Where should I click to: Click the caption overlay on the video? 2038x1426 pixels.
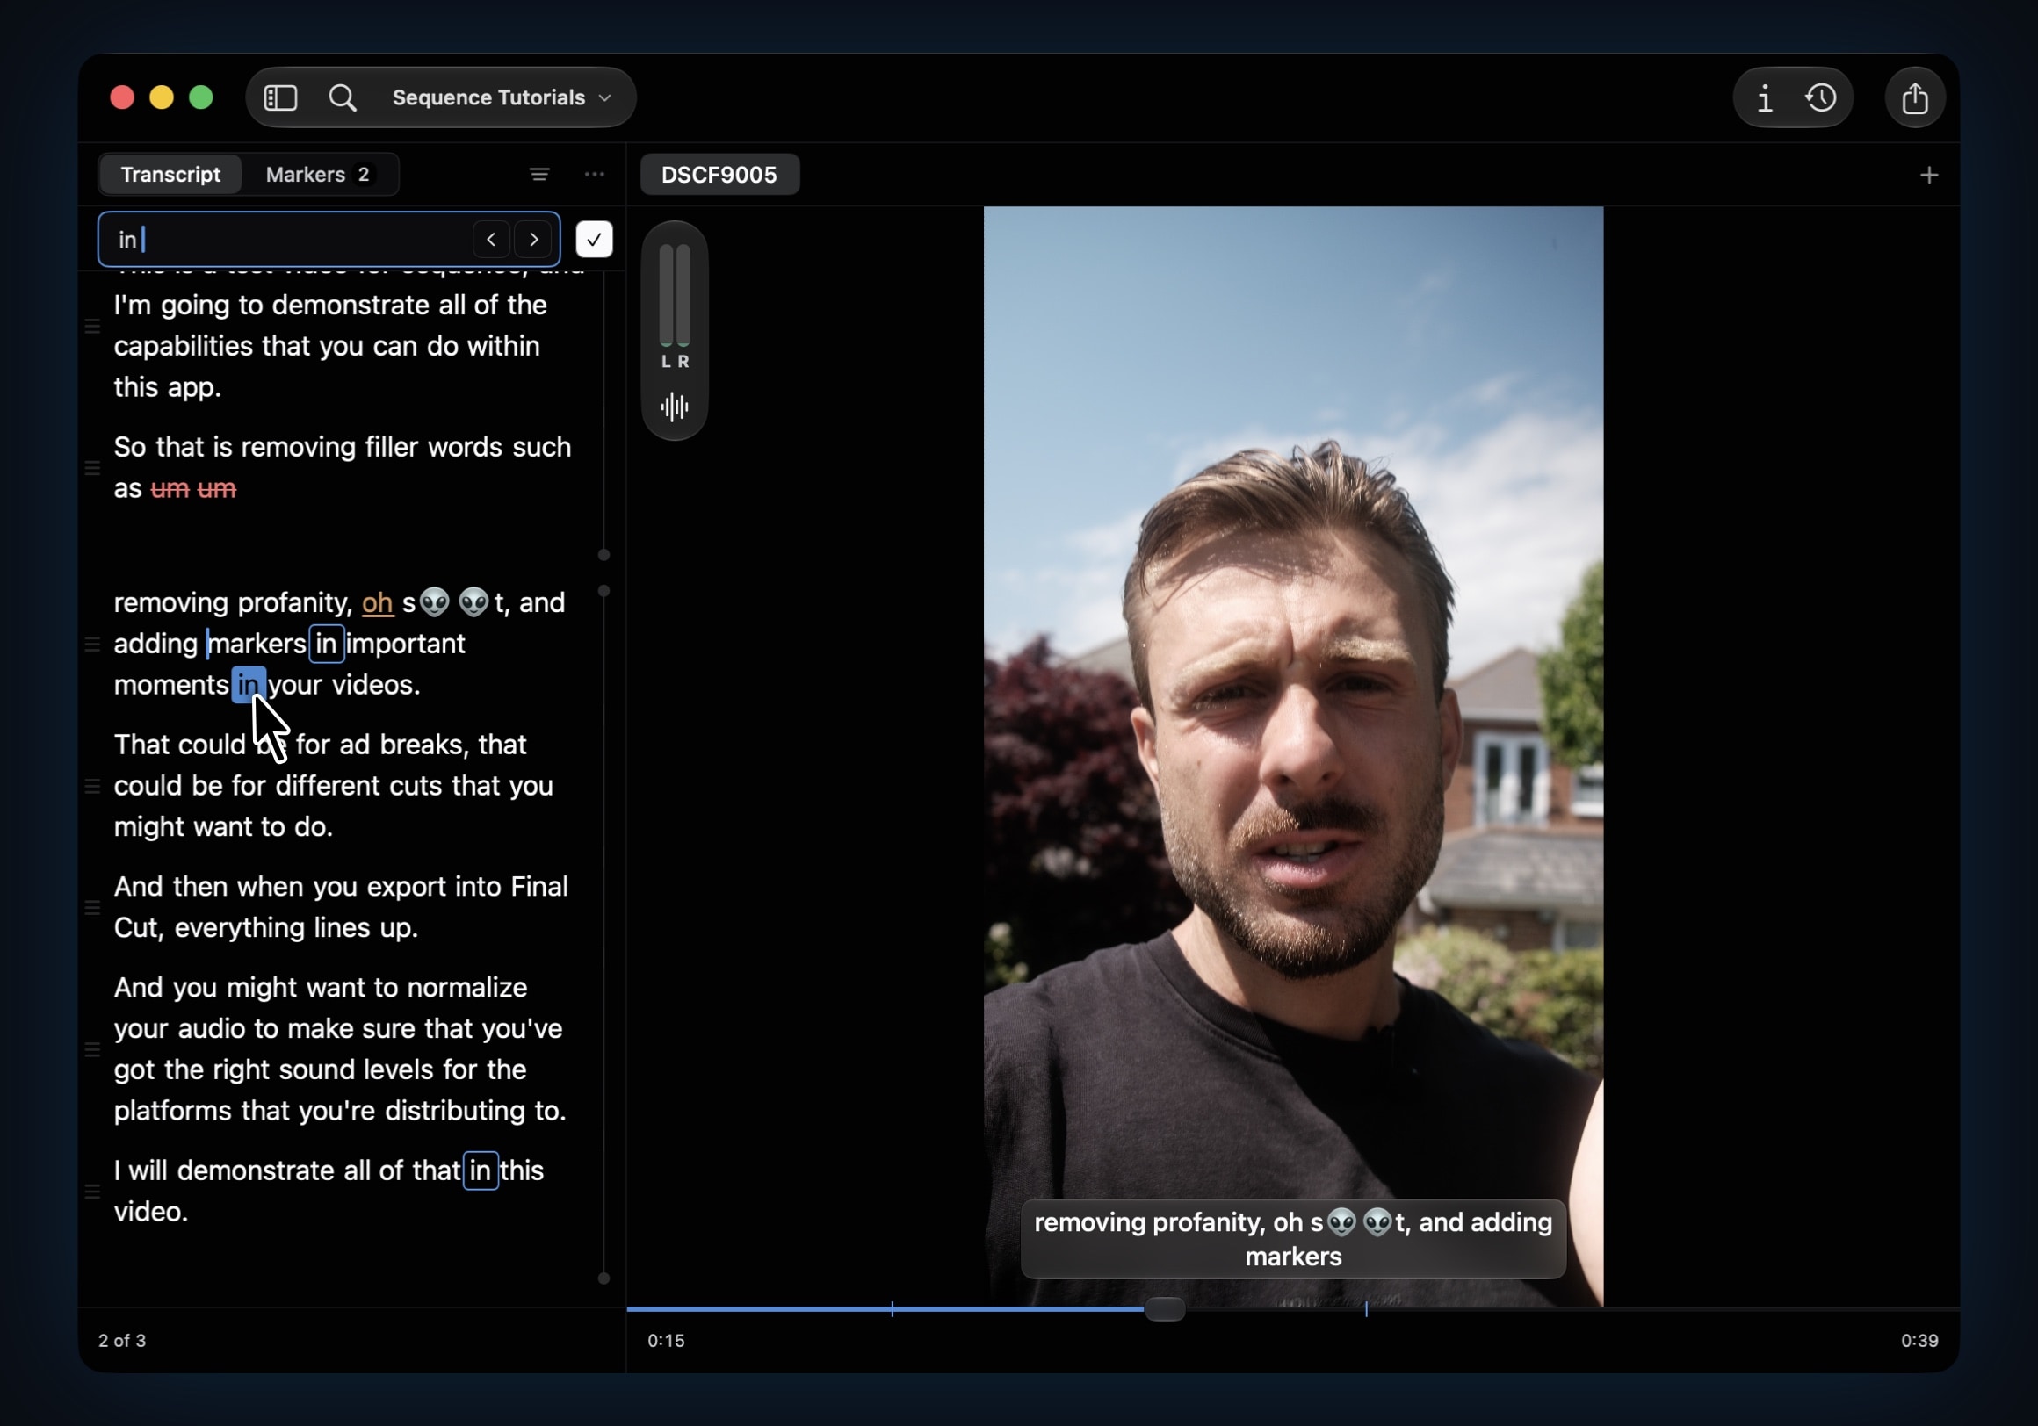click(1293, 1239)
